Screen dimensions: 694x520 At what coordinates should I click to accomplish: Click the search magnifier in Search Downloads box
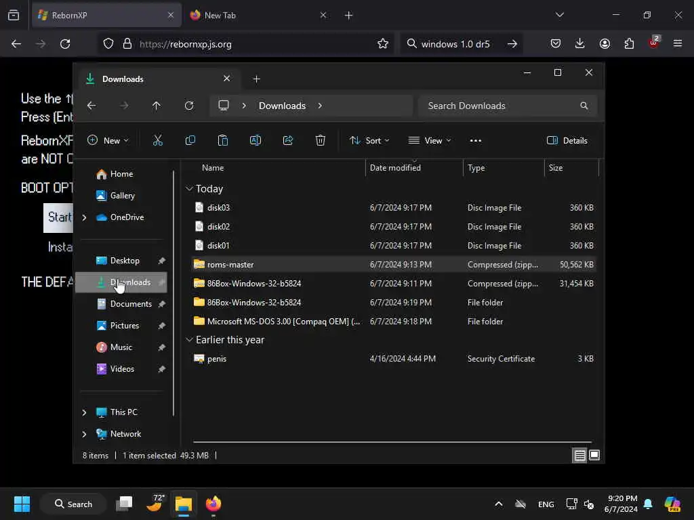pyautogui.click(x=584, y=106)
